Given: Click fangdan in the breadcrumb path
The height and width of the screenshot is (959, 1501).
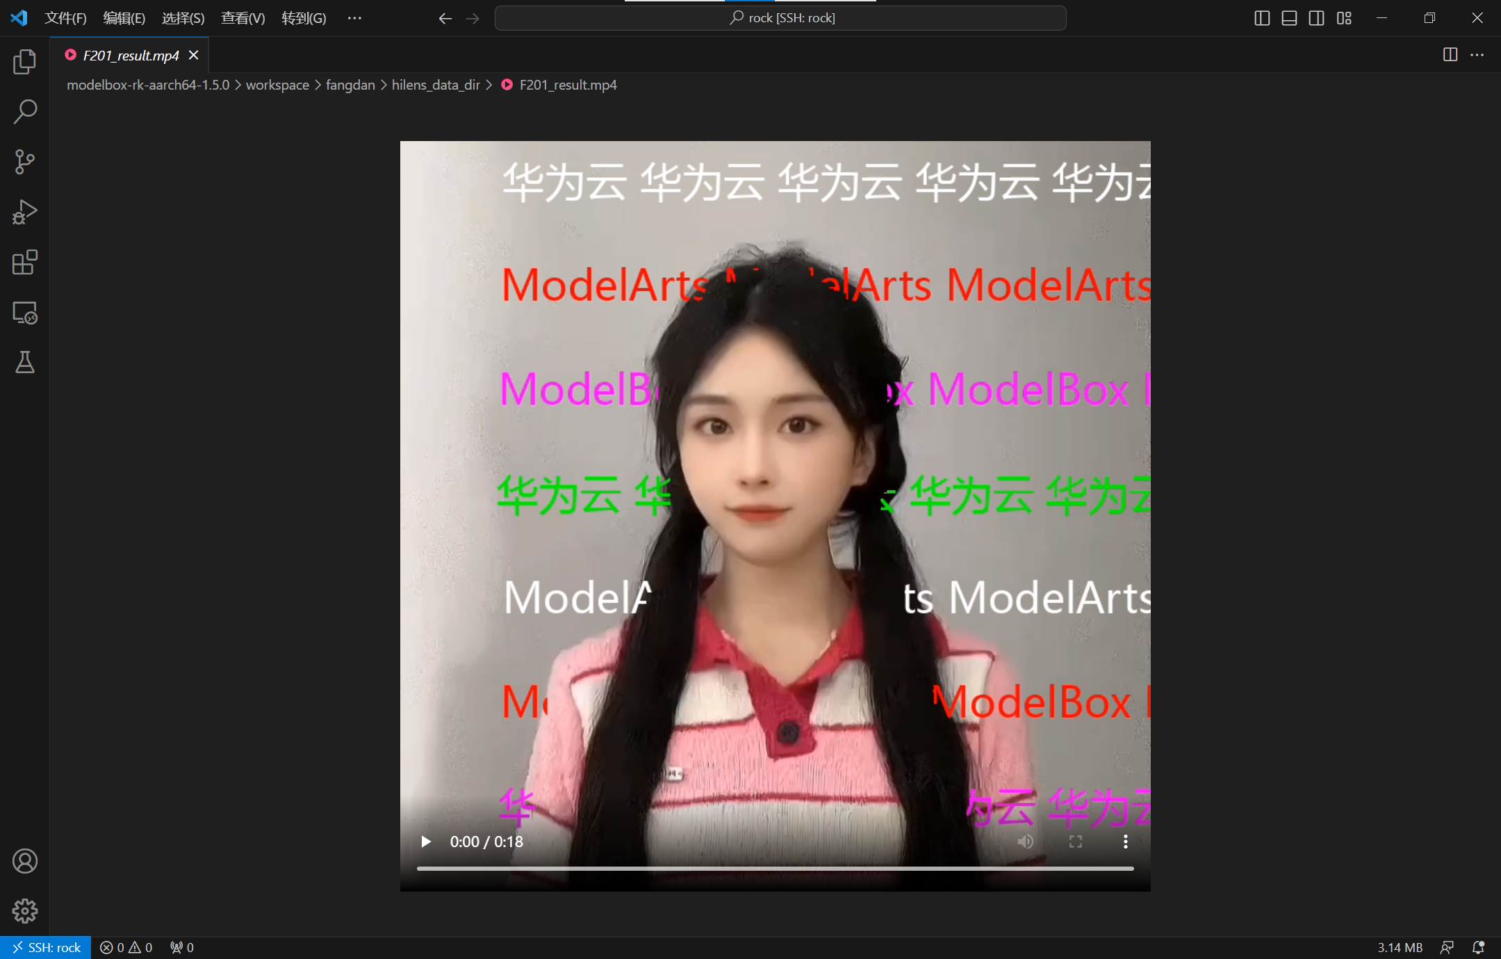Looking at the screenshot, I should [x=350, y=85].
